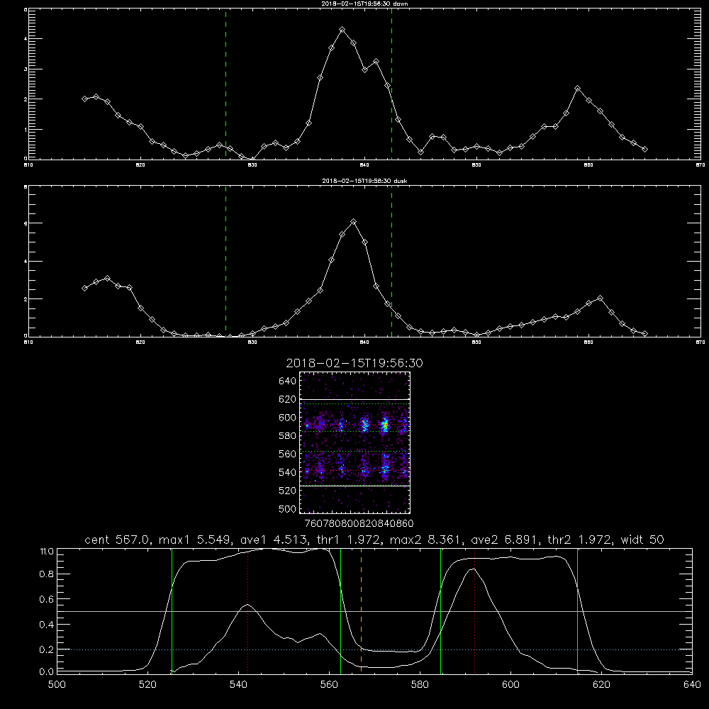Image resolution: width=709 pixels, height=709 pixels.
Task: Click the right green dashed line in the dusk plot
Action: coord(391,261)
